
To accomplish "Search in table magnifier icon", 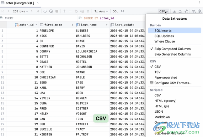I will 123,11.
